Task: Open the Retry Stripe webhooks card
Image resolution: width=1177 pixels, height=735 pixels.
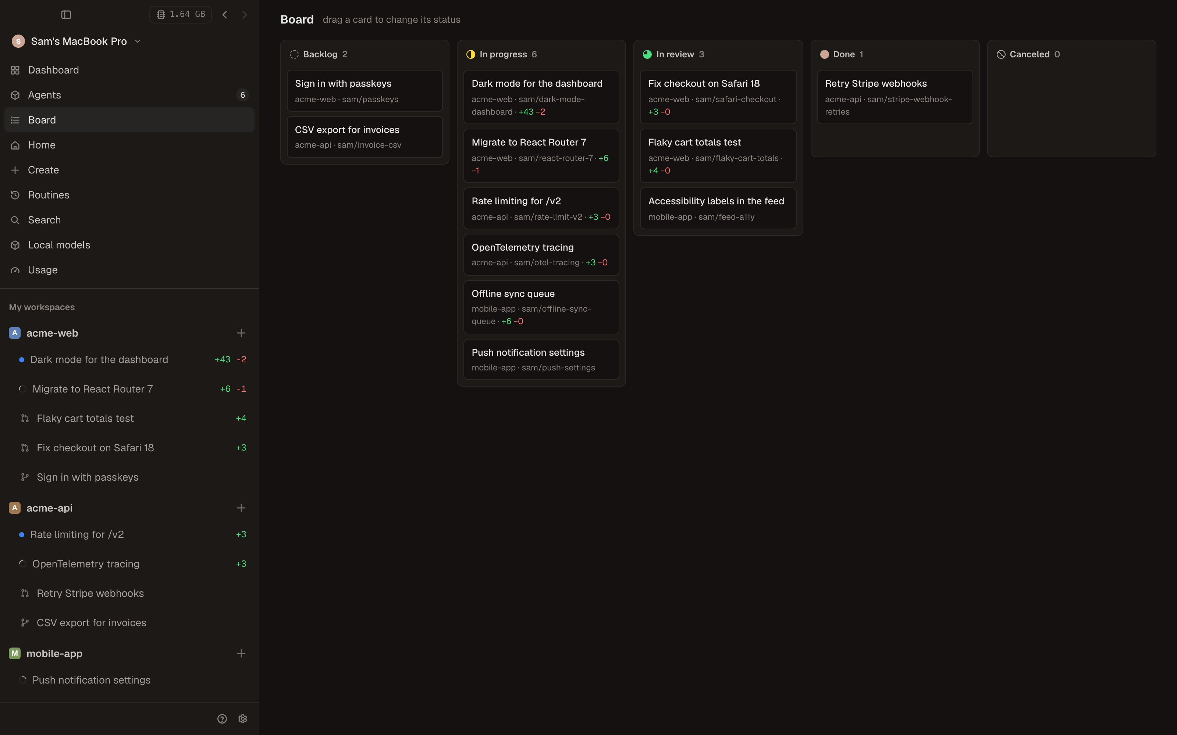Action: 895,97
